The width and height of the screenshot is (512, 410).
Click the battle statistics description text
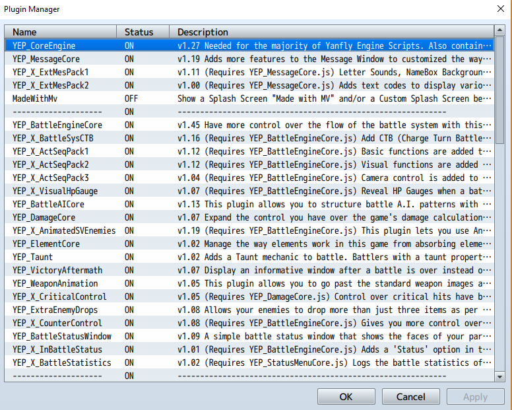[335, 362]
